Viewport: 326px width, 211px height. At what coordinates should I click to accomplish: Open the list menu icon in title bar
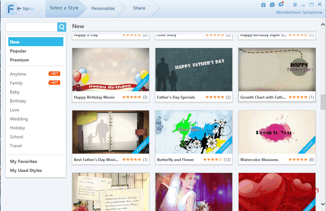point(295,5)
